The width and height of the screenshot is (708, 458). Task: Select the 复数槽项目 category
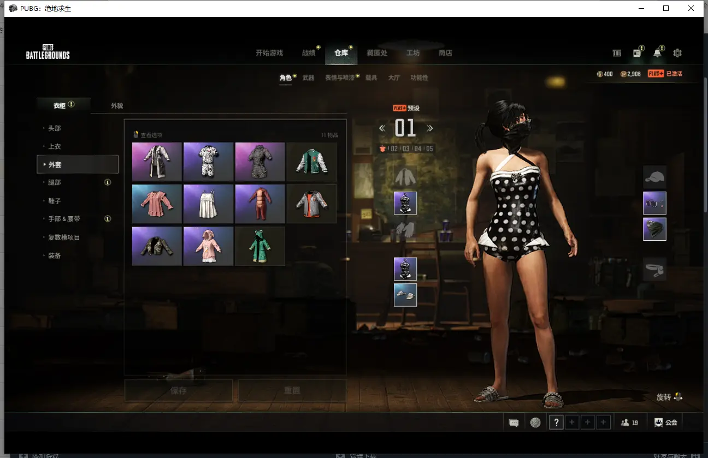click(64, 237)
